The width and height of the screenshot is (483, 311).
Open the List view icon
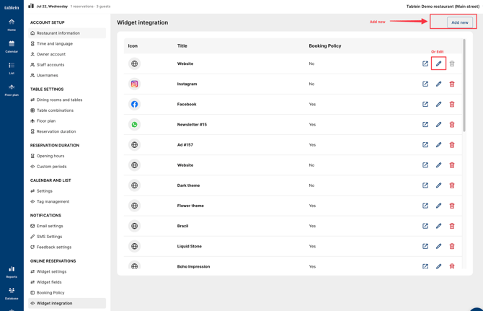pyautogui.click(x=12, y=68)
